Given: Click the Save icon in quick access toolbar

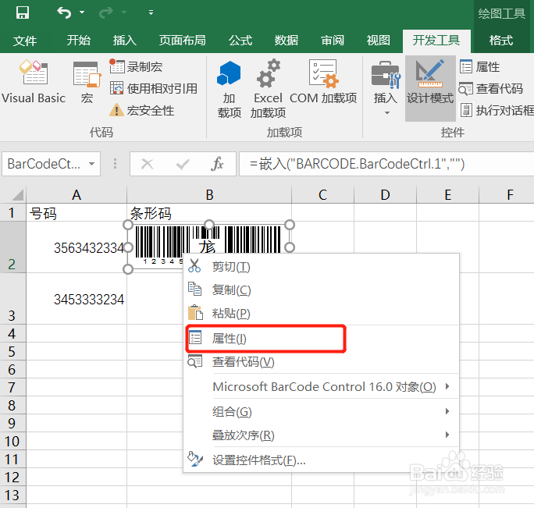Looking at the screenshot, I should point(23,12).
